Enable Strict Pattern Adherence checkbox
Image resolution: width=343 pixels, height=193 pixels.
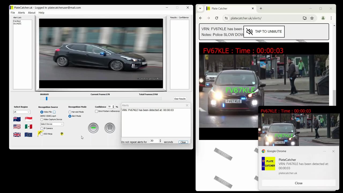coord(96,111)
